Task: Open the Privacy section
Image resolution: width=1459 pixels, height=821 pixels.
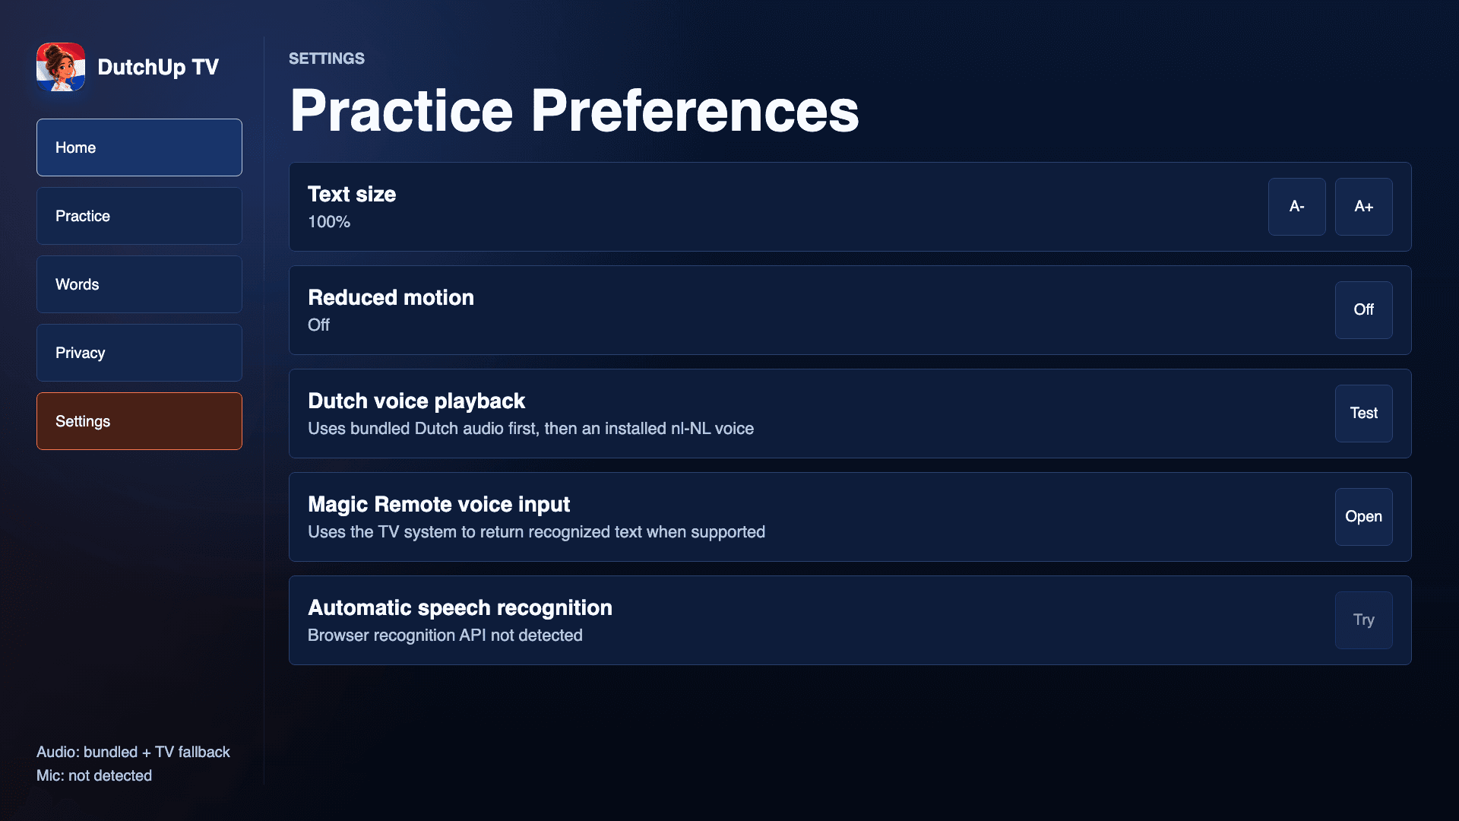Action: pyautogui.click(x=139, y=353)
